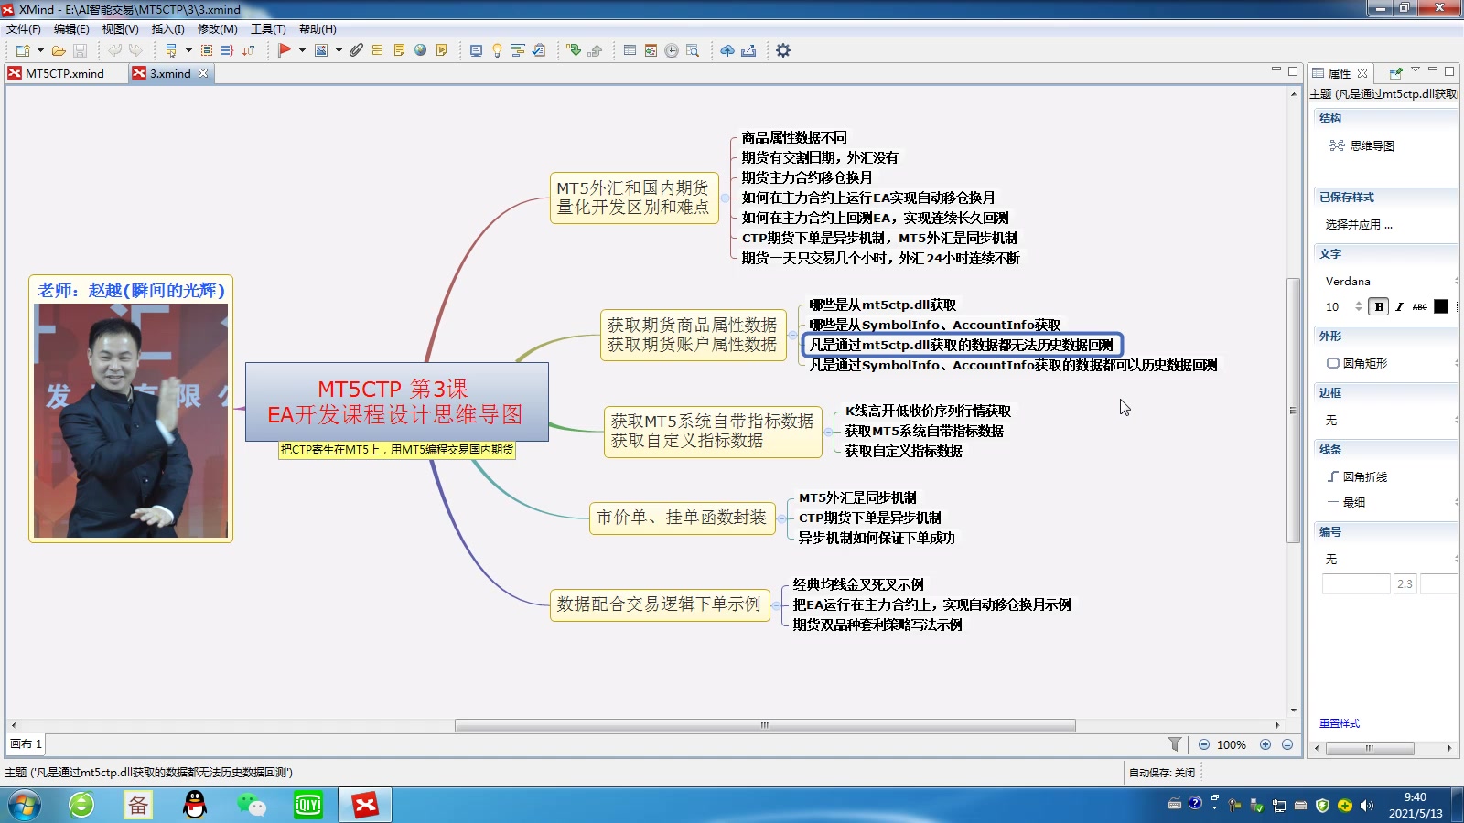Collapse the MT5外汇和国内期货 branch

pos(725,198)
